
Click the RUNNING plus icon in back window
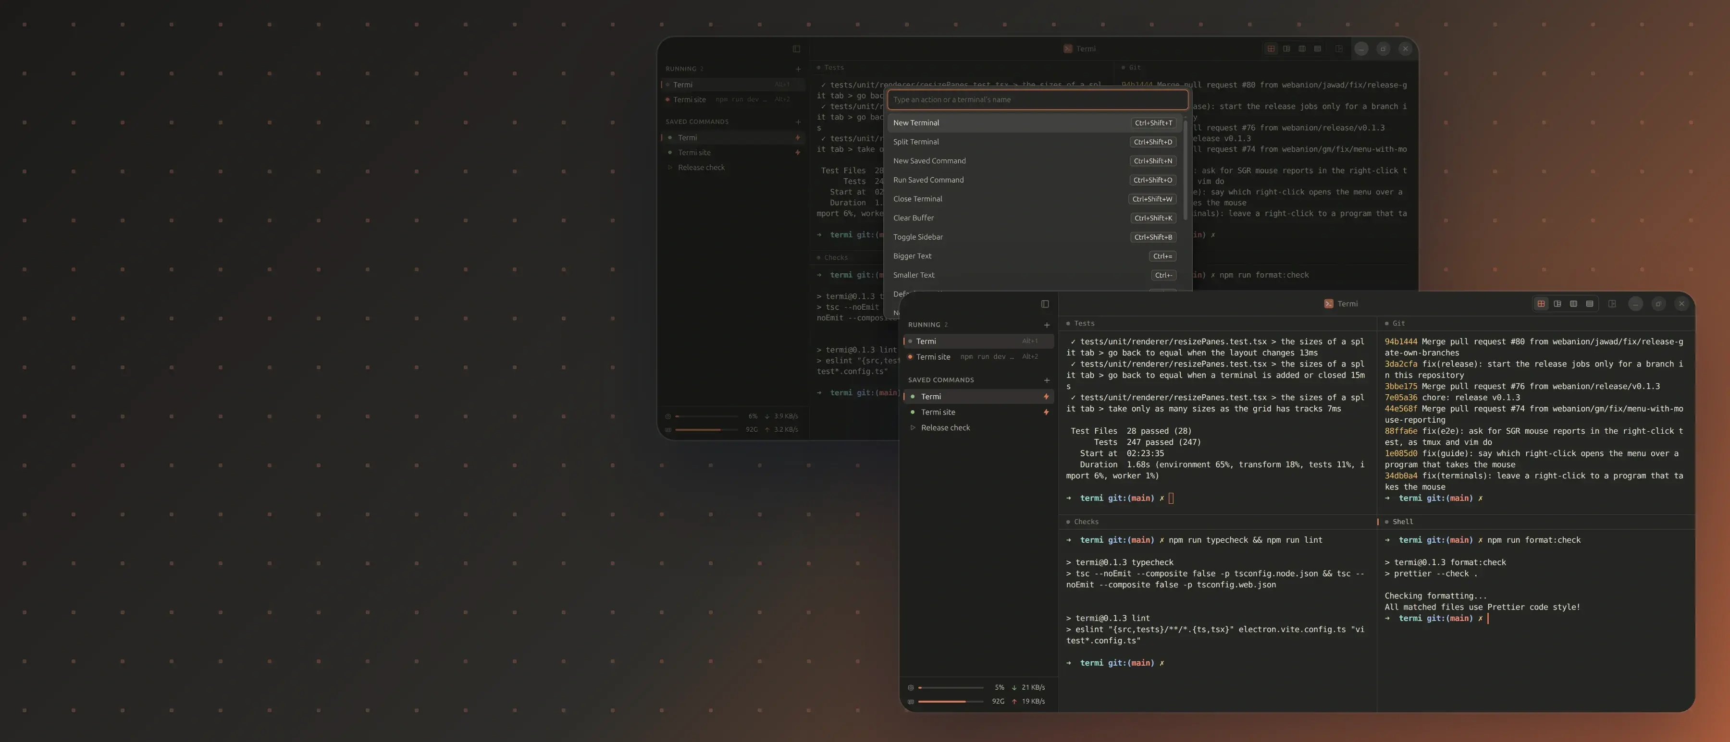pyautogui.click(x=798, y=69)
